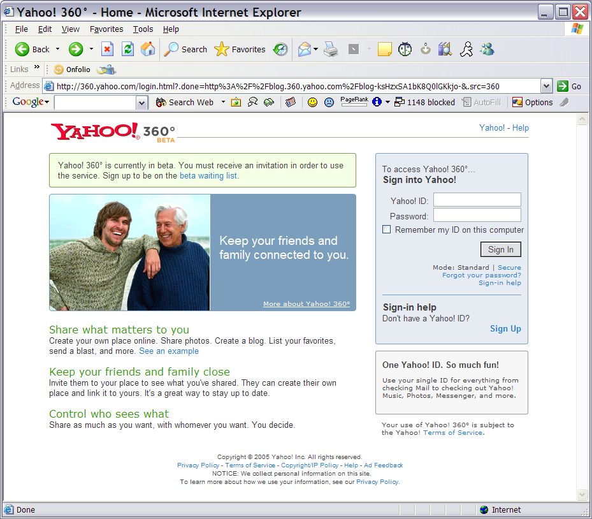592x519 pixels.
Task: Open the Favorites menu in menu bar
Action: coord(106,29)
